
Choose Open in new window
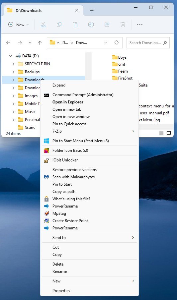point(89,117)
